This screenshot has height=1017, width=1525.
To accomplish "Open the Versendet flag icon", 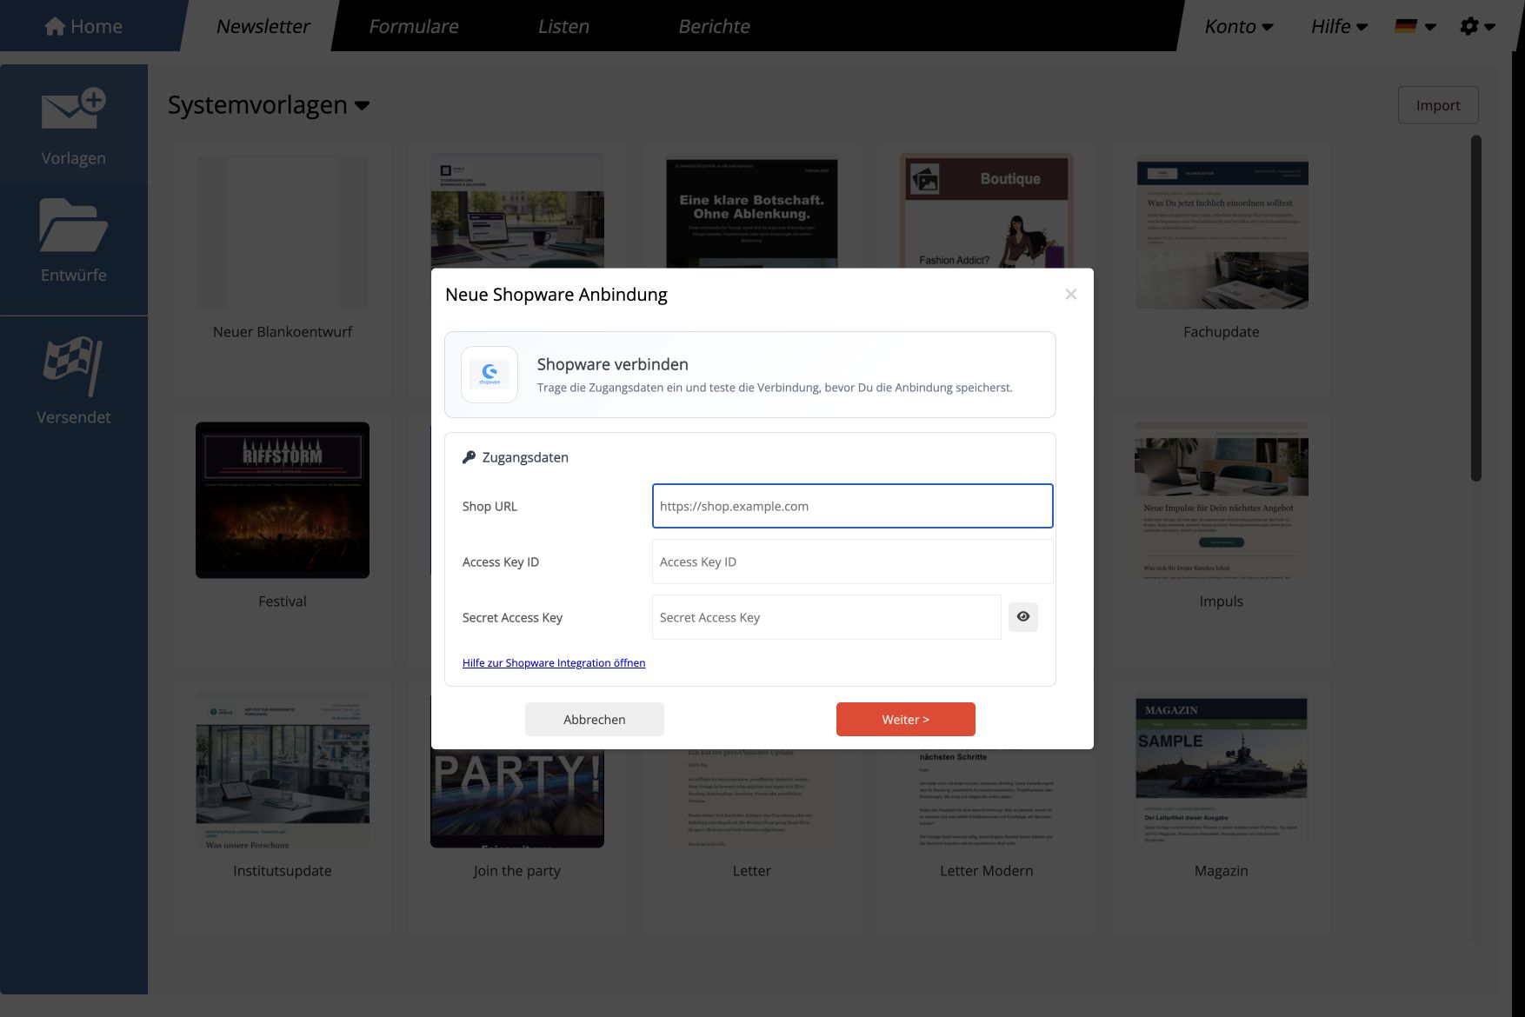I will [x=73, y=366].
